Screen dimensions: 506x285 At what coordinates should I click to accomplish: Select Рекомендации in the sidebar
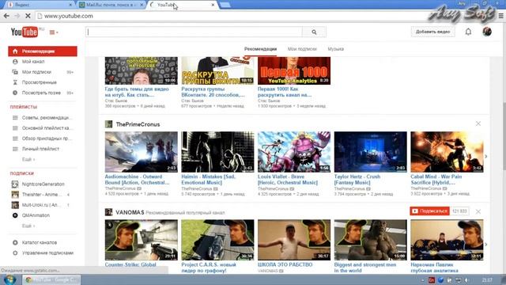click(x=43, y=51)
